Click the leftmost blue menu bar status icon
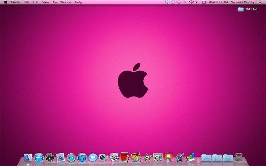 pos(167,2)
